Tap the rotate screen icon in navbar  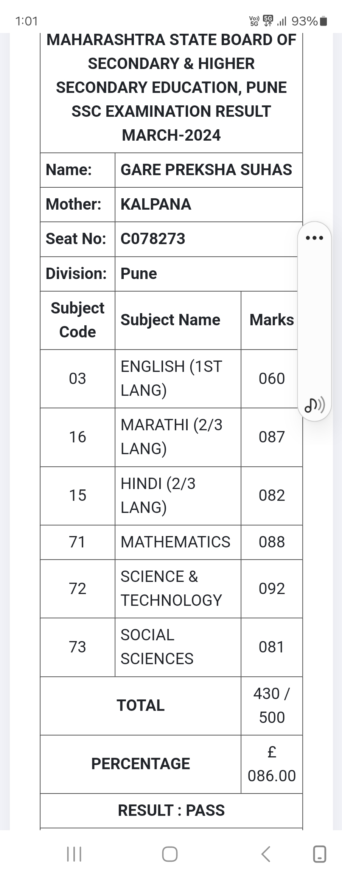[x=320, y=854]
